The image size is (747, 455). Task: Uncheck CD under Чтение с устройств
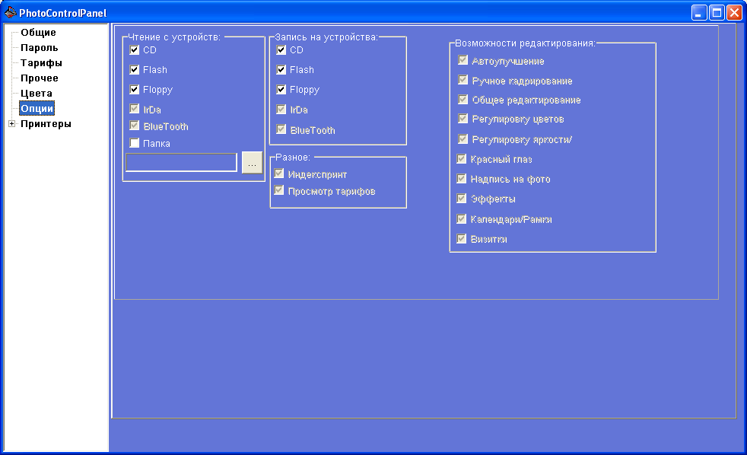point(135,49)
